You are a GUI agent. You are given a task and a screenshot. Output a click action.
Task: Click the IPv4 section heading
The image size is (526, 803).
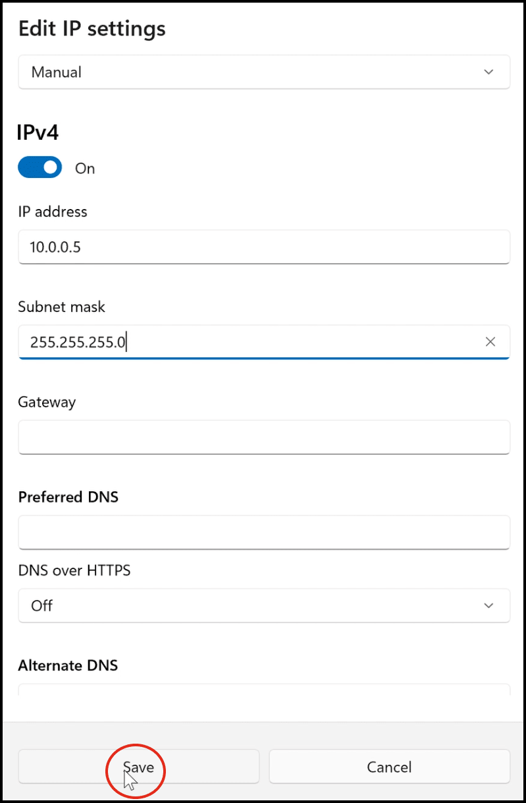(38, 133)
